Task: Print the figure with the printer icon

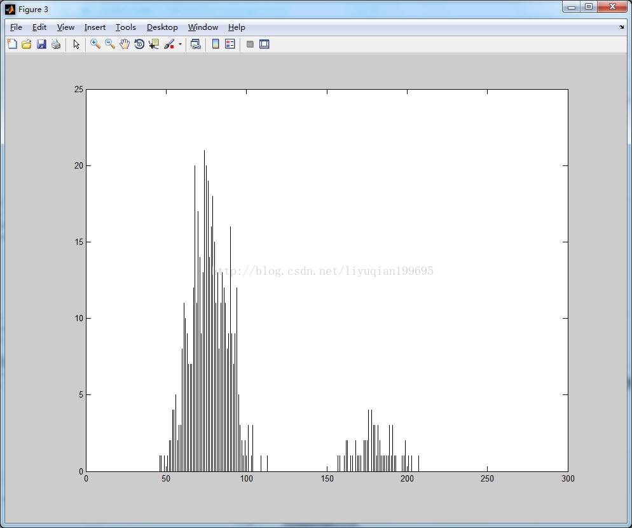Action: click(x=56, y=44)
